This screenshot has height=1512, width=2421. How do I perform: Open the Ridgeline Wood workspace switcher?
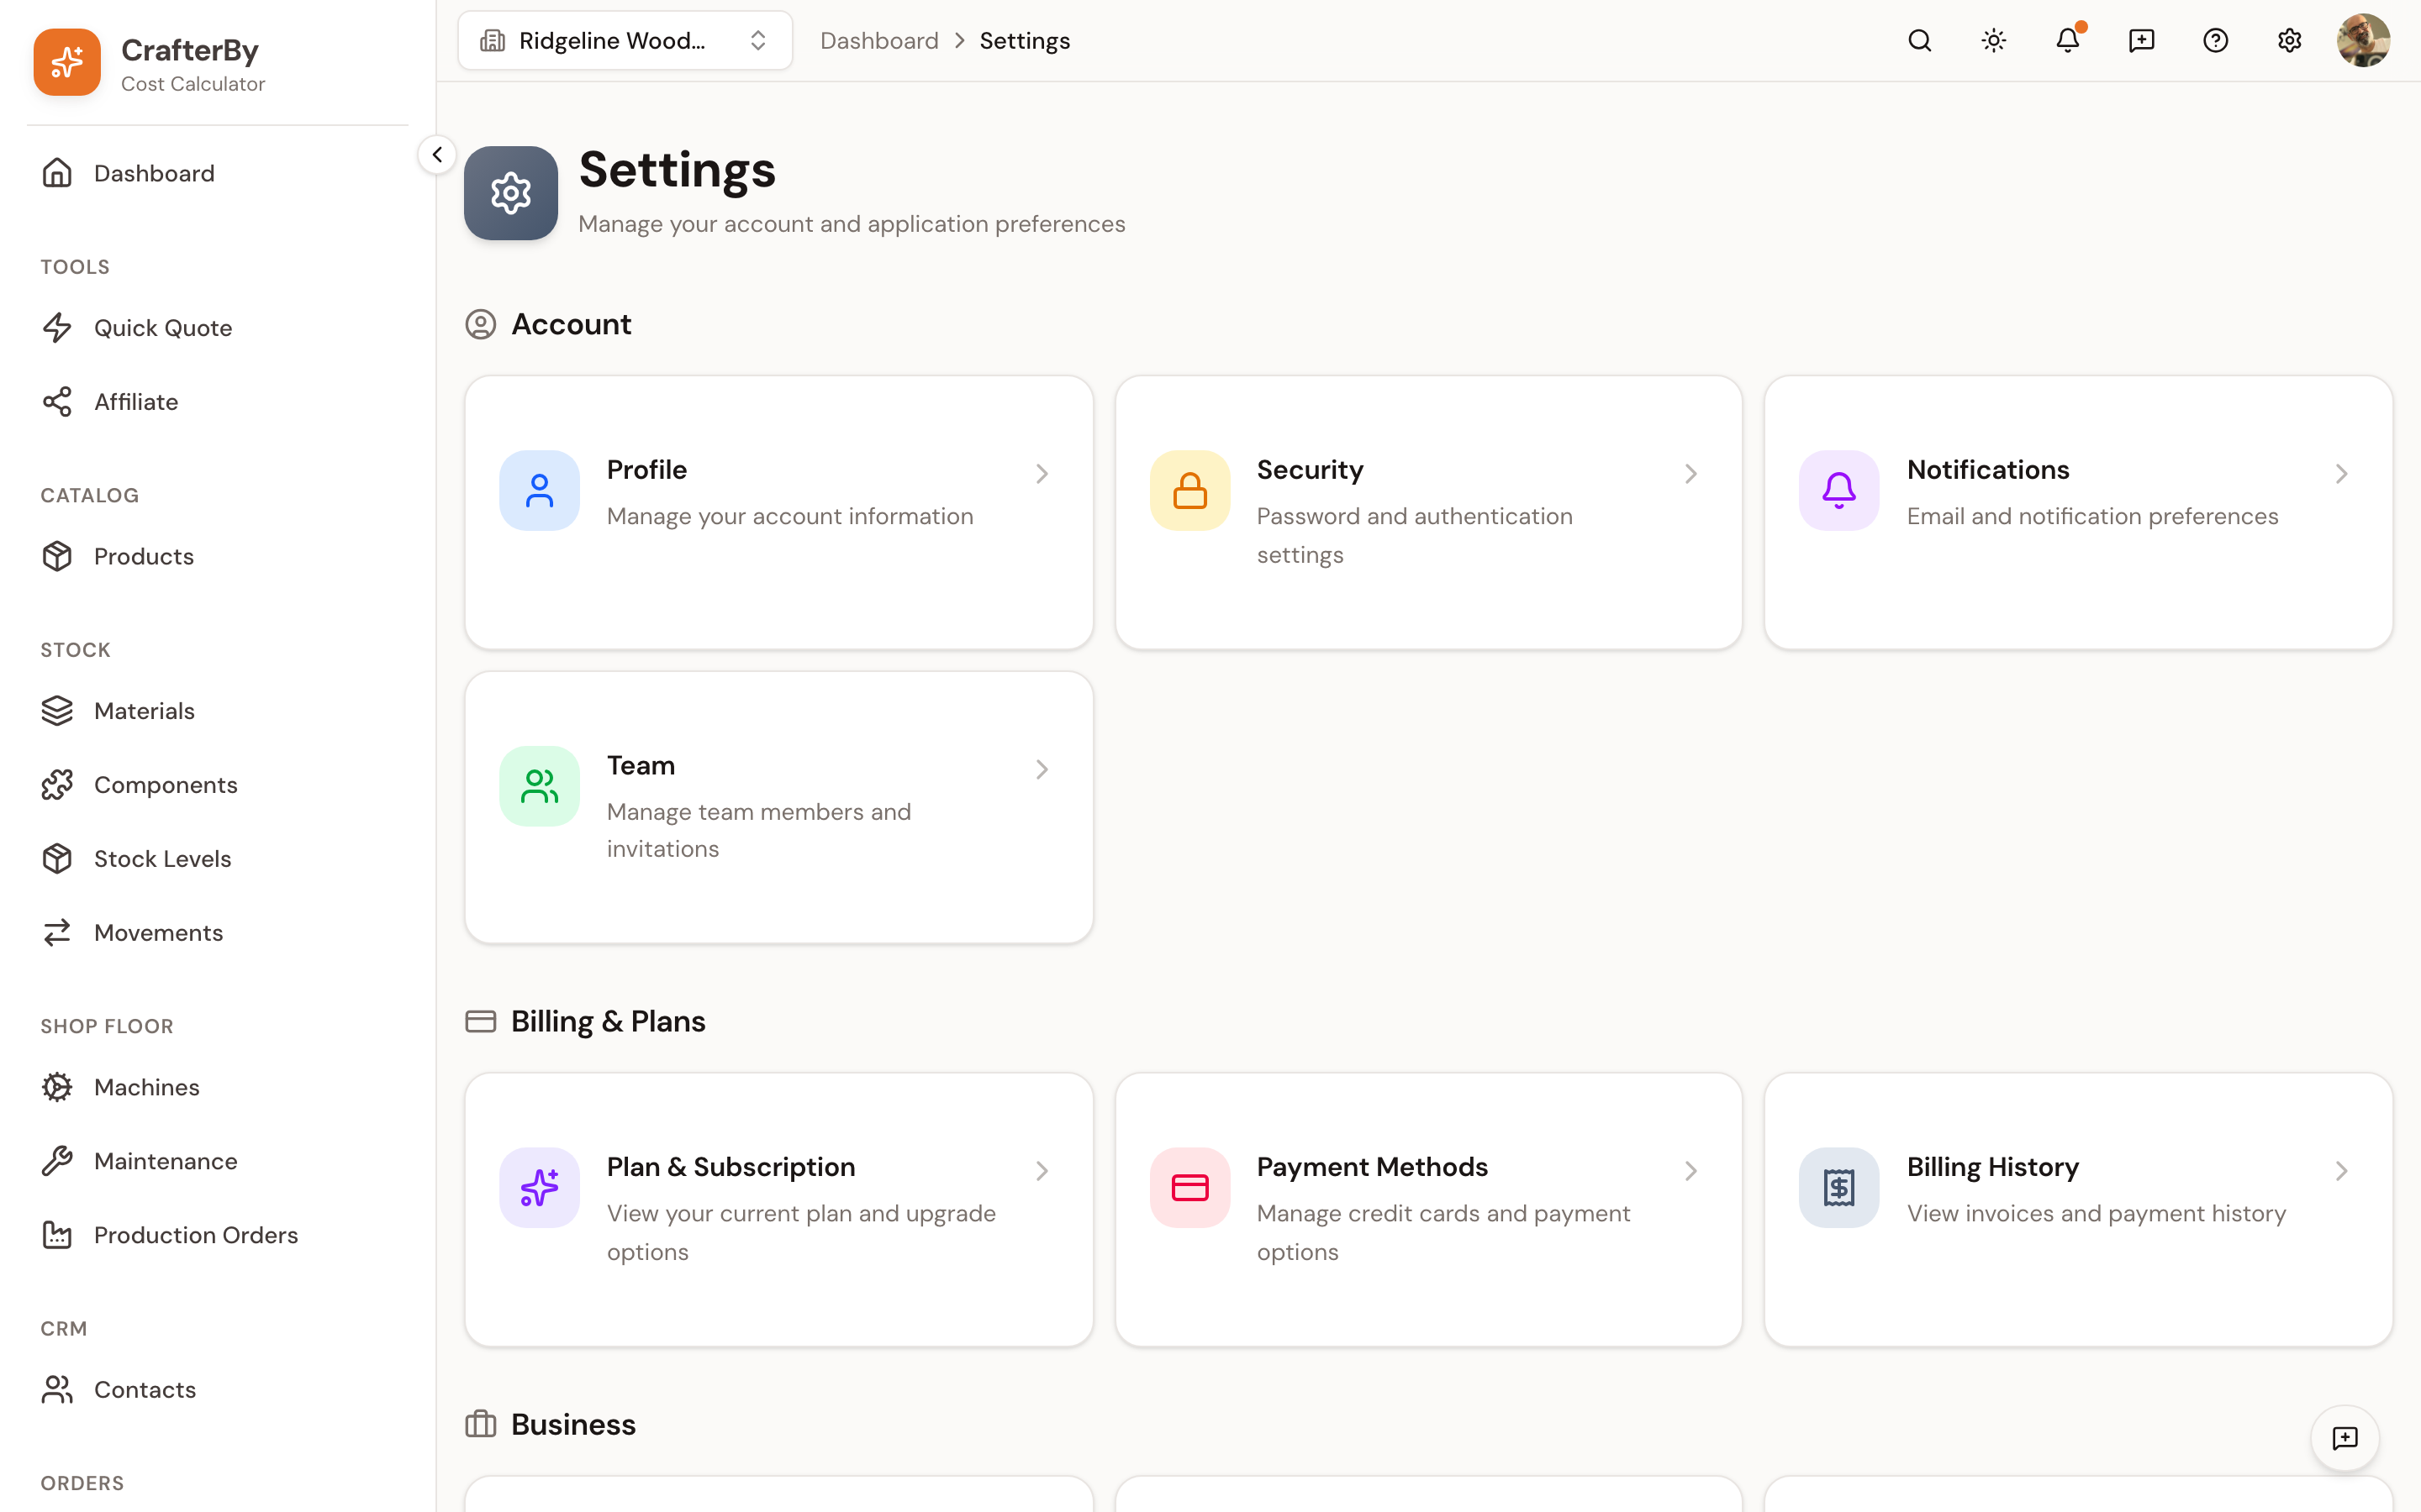[625, 41]
